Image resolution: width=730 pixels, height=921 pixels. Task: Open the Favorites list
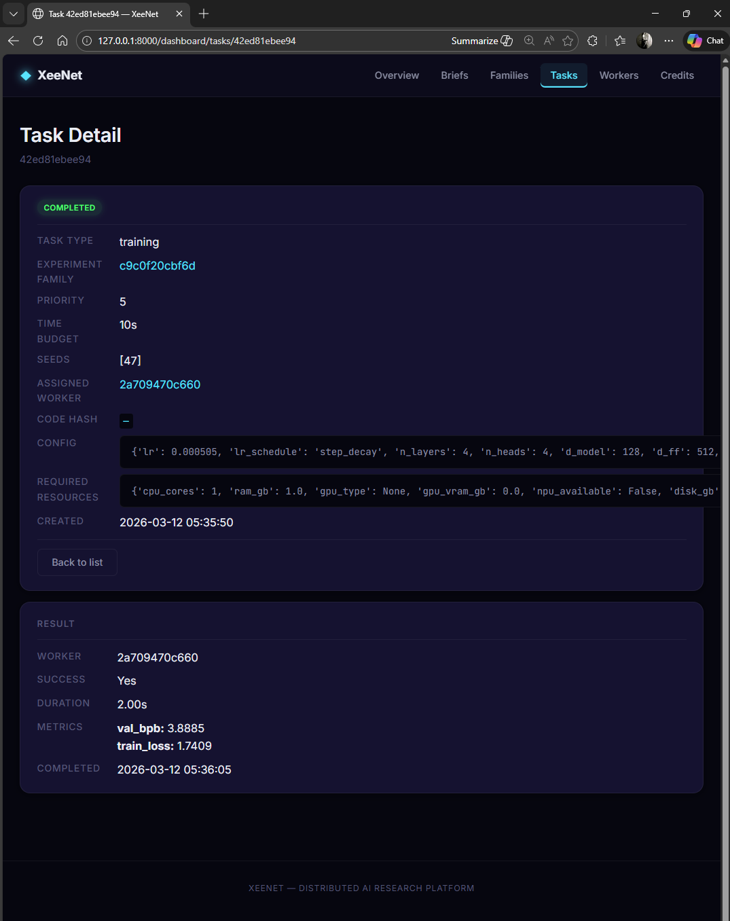(x=619, y=41)
